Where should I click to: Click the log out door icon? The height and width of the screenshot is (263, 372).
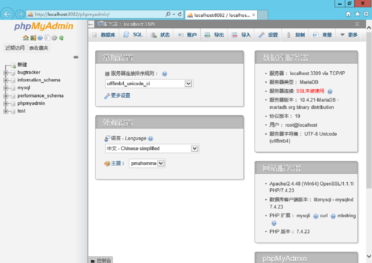click(33, 38)
